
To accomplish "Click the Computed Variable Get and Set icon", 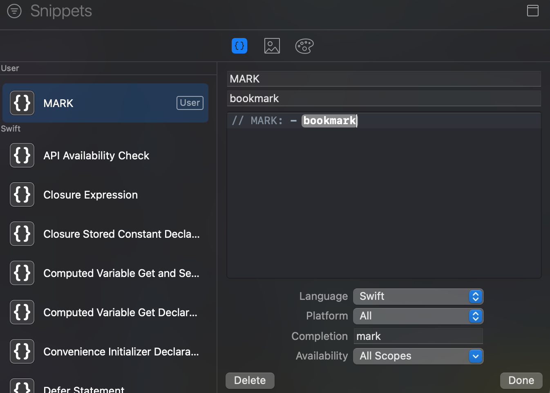I will click(22, 273).
